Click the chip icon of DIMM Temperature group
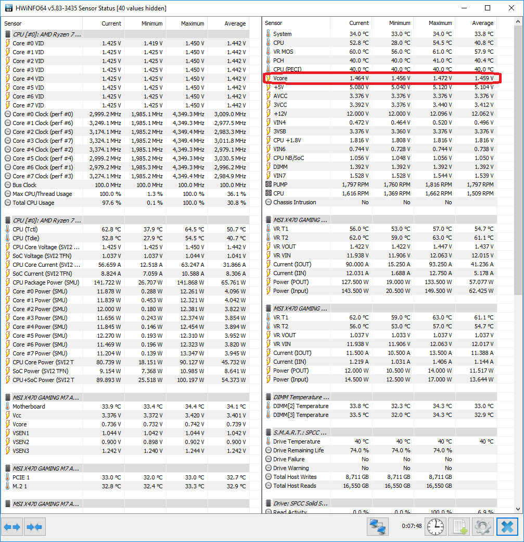 268,397
